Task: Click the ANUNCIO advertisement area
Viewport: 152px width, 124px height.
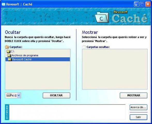Action: pos(67,112)
